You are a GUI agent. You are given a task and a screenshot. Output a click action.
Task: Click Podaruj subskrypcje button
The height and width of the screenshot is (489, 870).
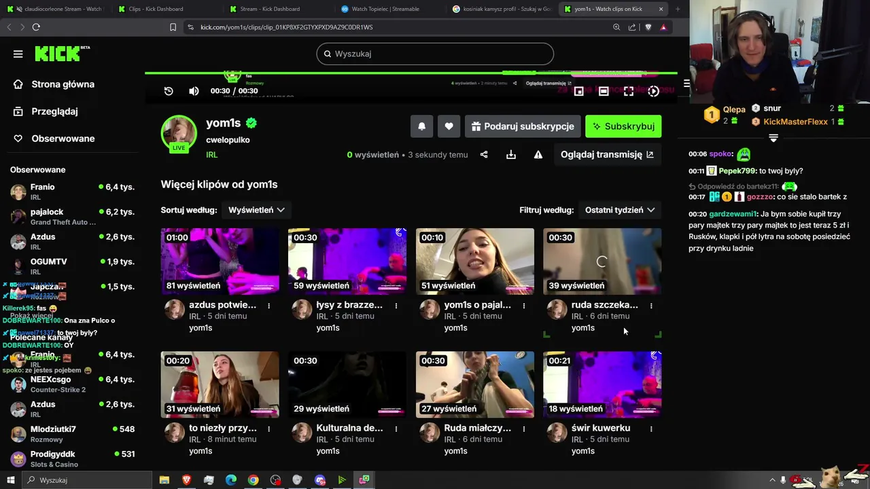click(523, 126)
